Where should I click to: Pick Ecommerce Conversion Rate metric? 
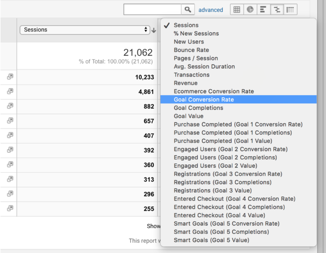click(214, 91)
